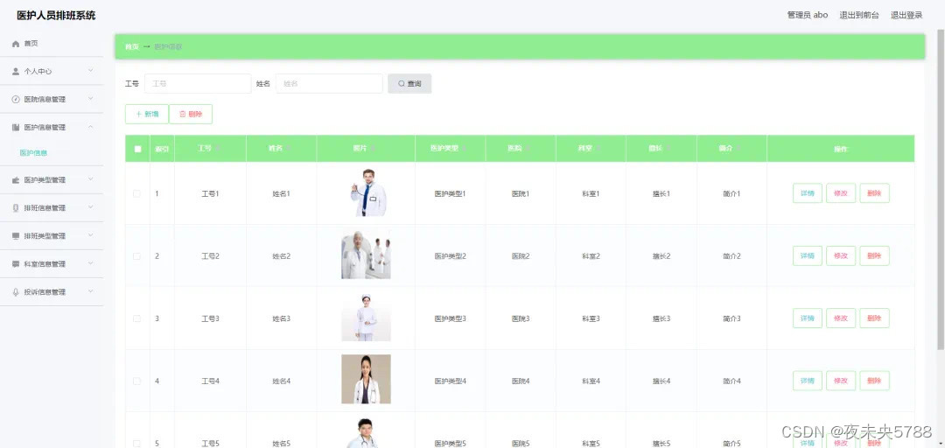
Task: Click the 详情 button for row 姓名1
Action: coord(807,193)
